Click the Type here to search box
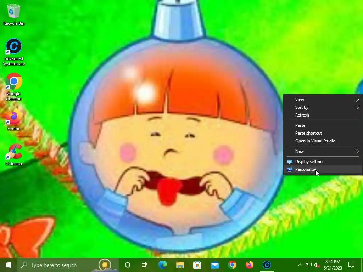 click(68, 265)
